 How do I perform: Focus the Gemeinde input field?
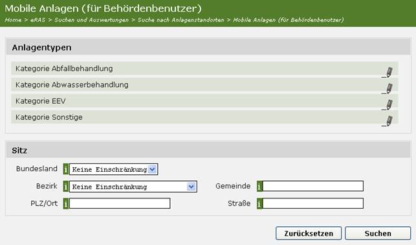312,186
